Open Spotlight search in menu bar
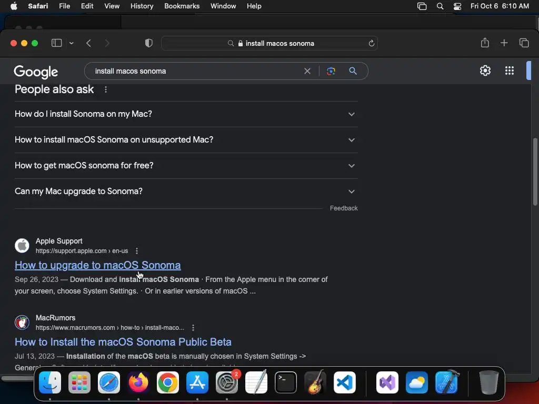Screen dimensions: 539x404 pyautogui.click(x=440, y=6)
